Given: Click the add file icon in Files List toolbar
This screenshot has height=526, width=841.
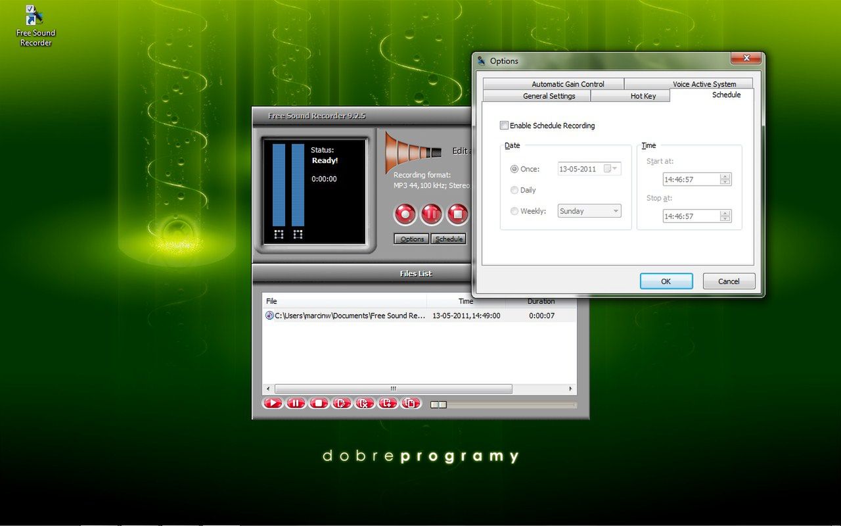Looking at the screenshot, I should [388, 403].
